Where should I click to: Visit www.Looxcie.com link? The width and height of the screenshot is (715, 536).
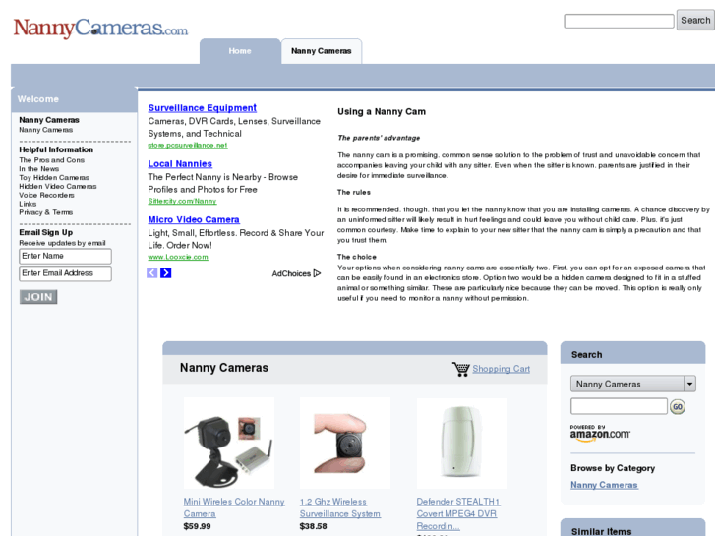tap(178, 257)
